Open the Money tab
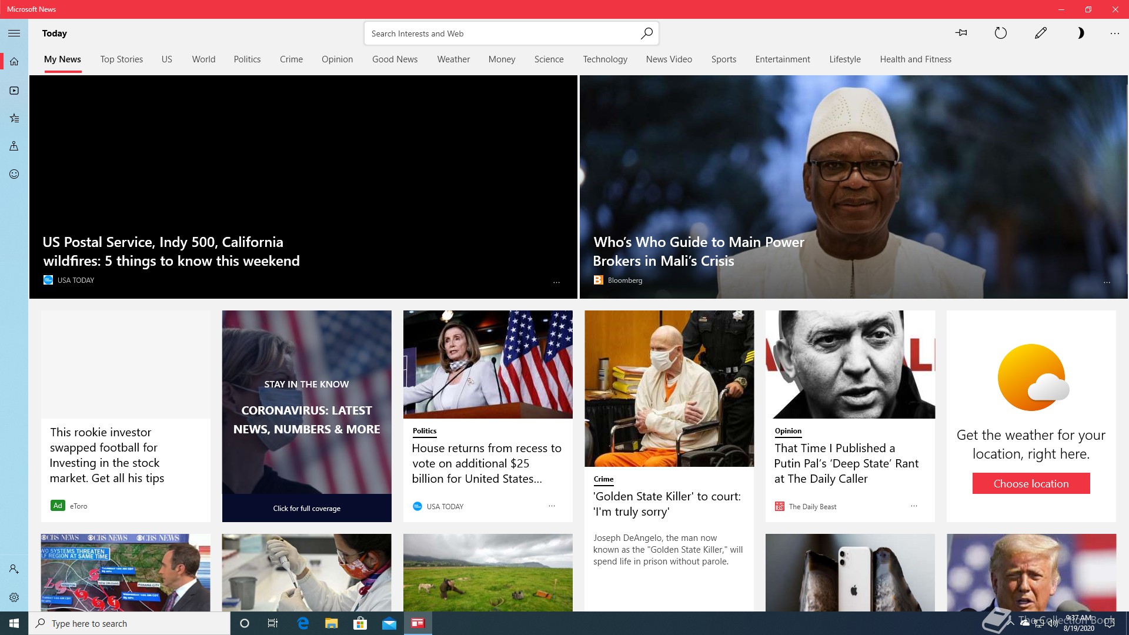Screen dimensions: 1129x635 pyautogui.click(x=502, y=59)
